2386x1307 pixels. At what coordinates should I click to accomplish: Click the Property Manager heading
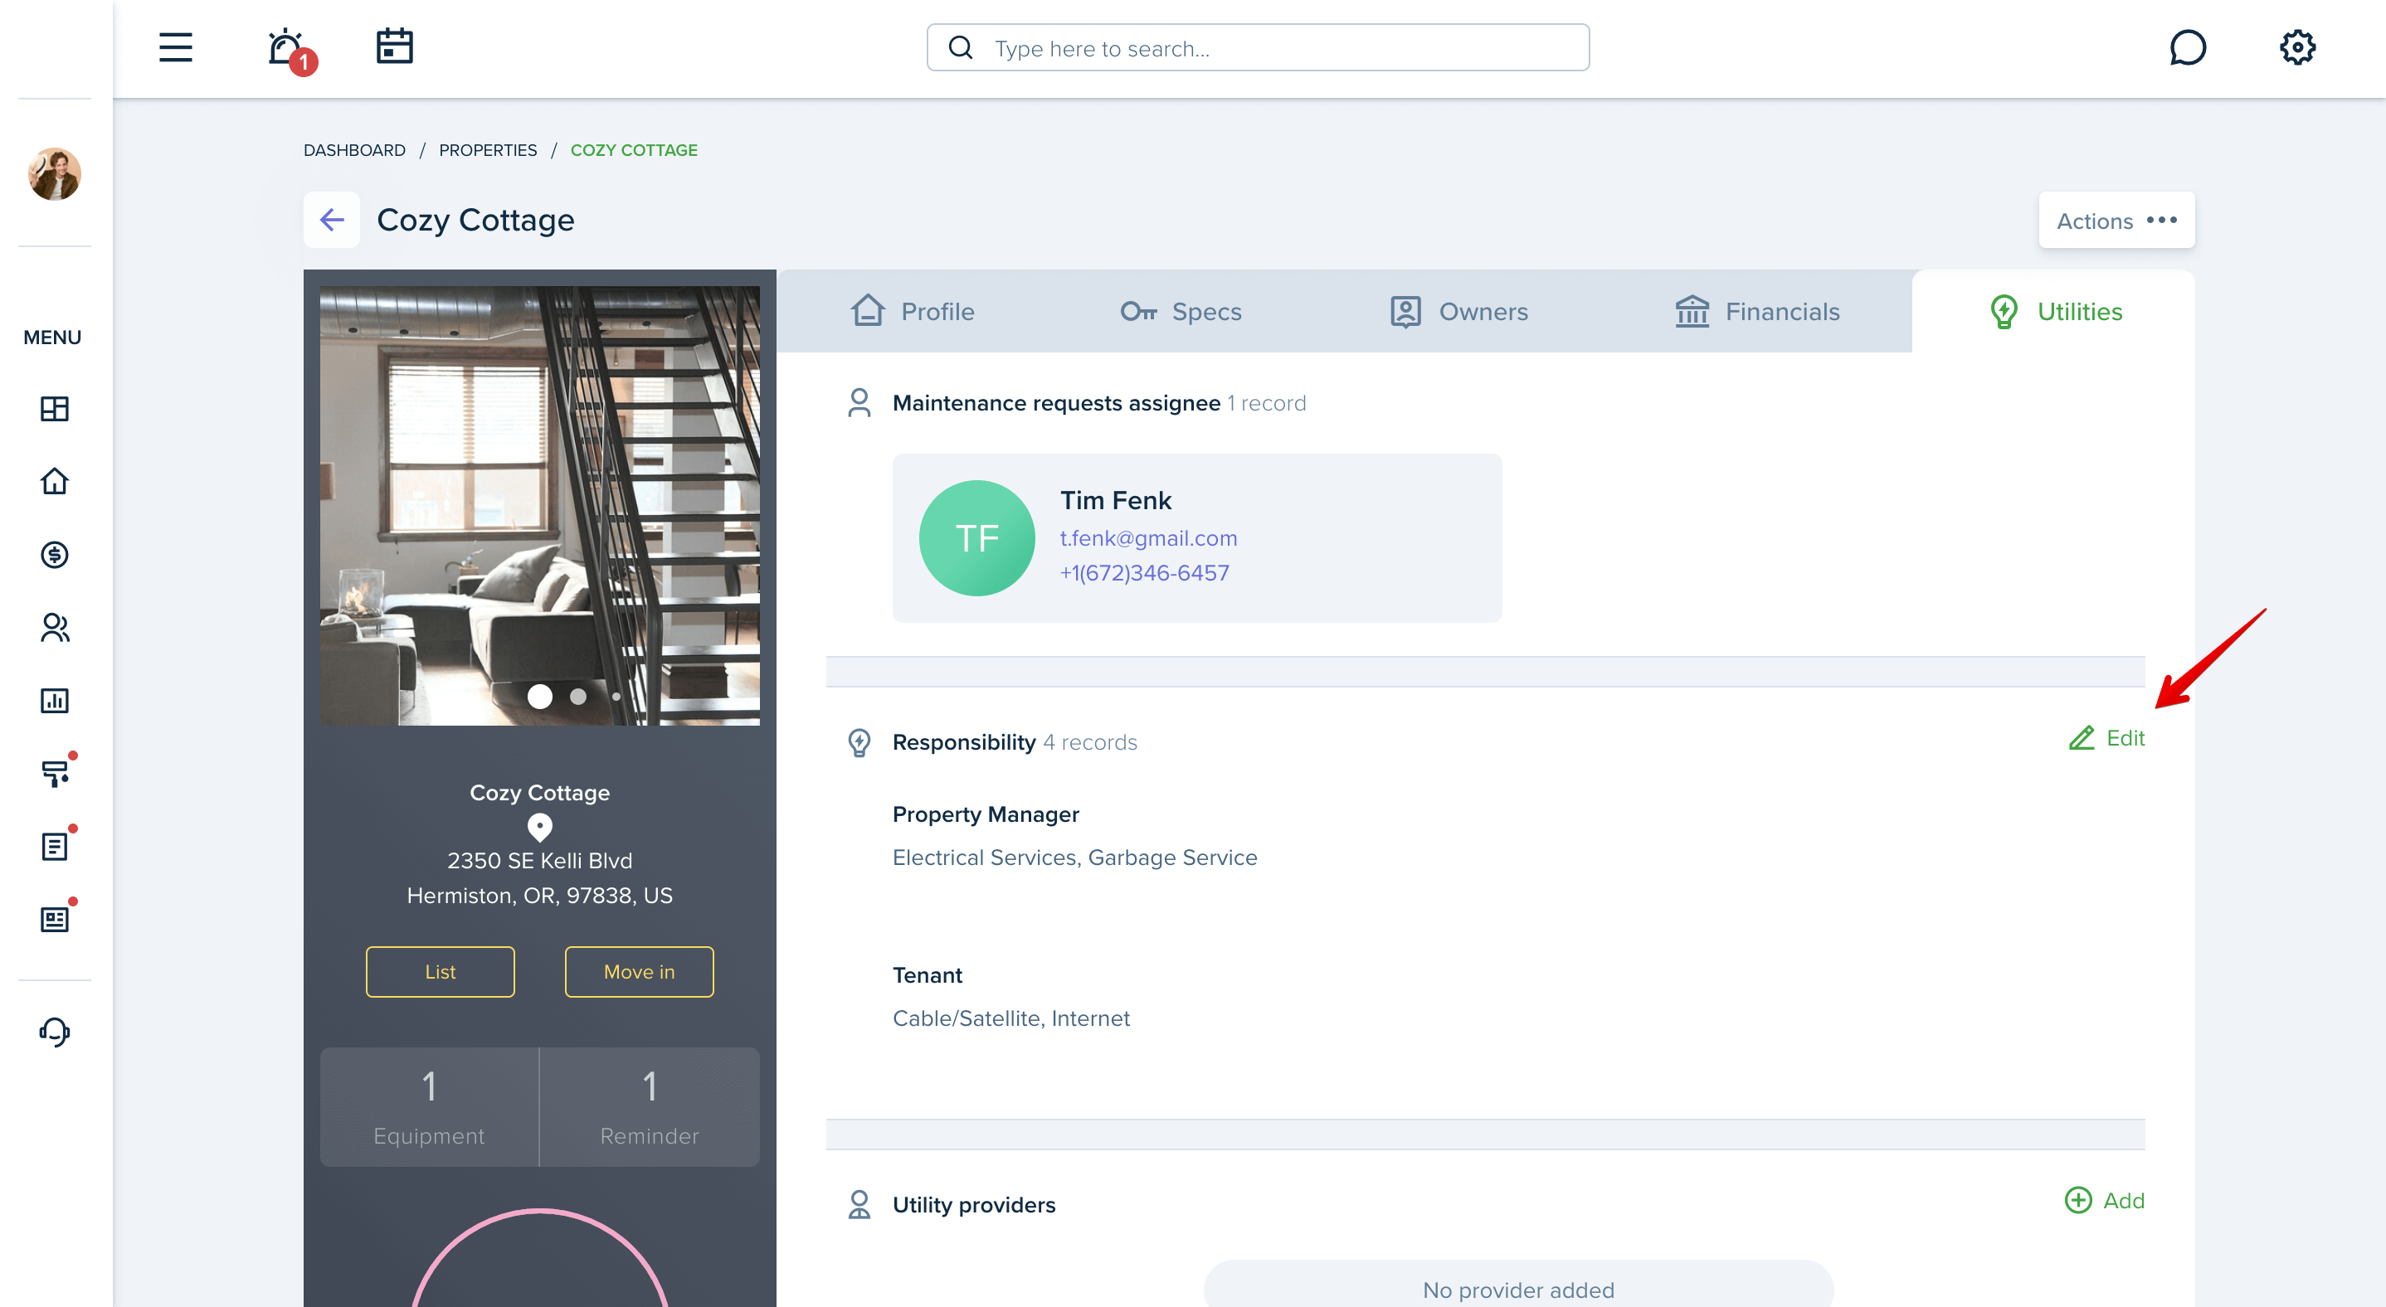986,814
